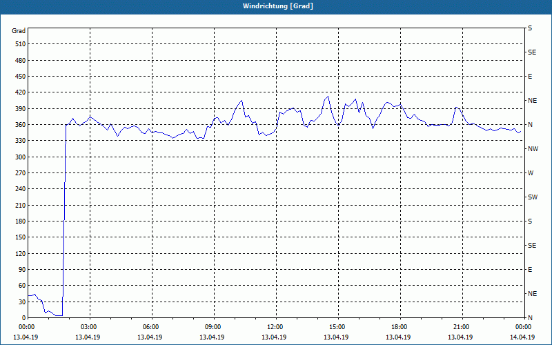Click the 360 axis value
This screenshot has height=345, width=552.
click(x=20, y=125)
